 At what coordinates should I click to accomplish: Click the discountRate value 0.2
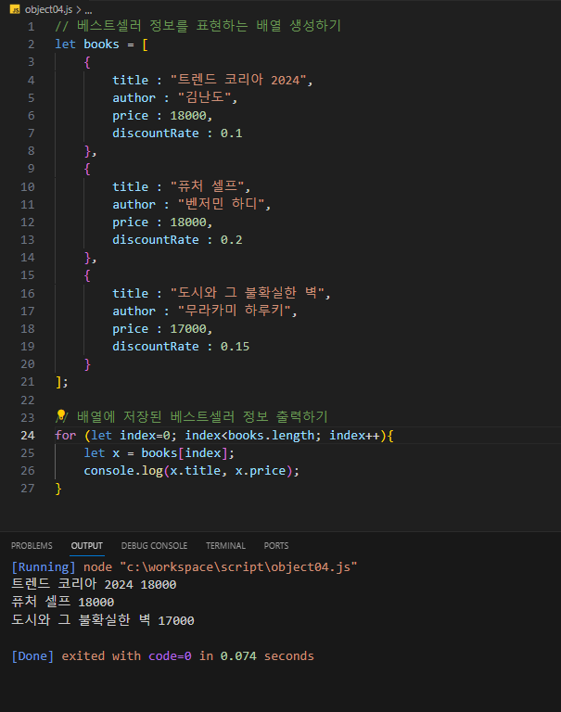(231, 240)
